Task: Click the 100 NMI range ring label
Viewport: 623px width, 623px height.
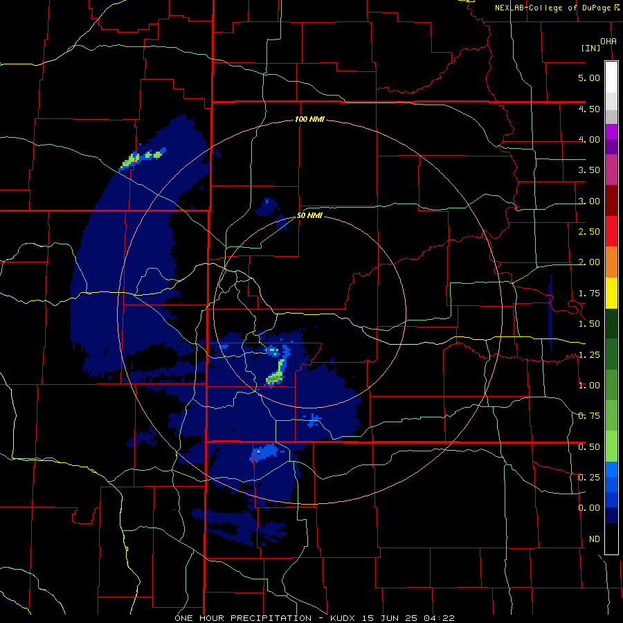Action: tap(309, 119)
